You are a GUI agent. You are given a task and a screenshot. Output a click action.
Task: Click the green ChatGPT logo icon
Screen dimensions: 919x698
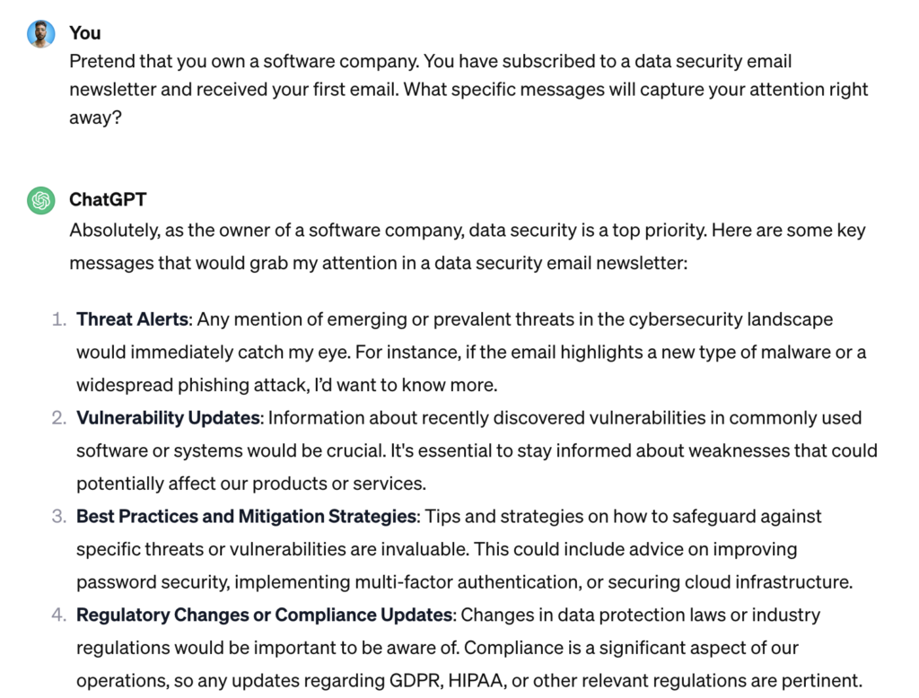click(x=40, y=200)
